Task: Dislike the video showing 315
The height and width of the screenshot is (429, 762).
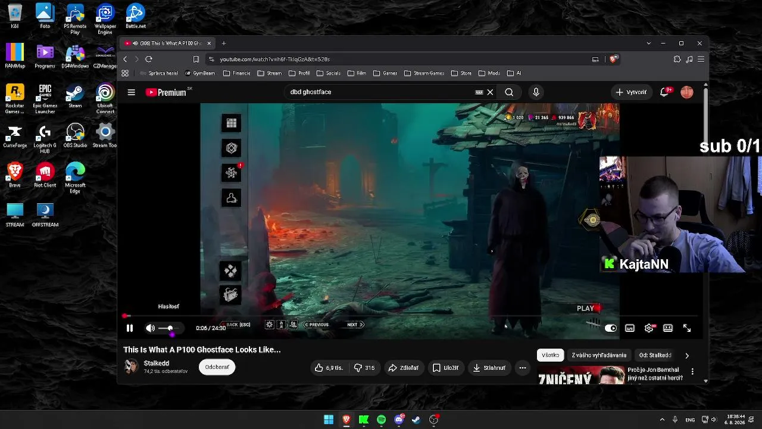Action: [364, 368]
